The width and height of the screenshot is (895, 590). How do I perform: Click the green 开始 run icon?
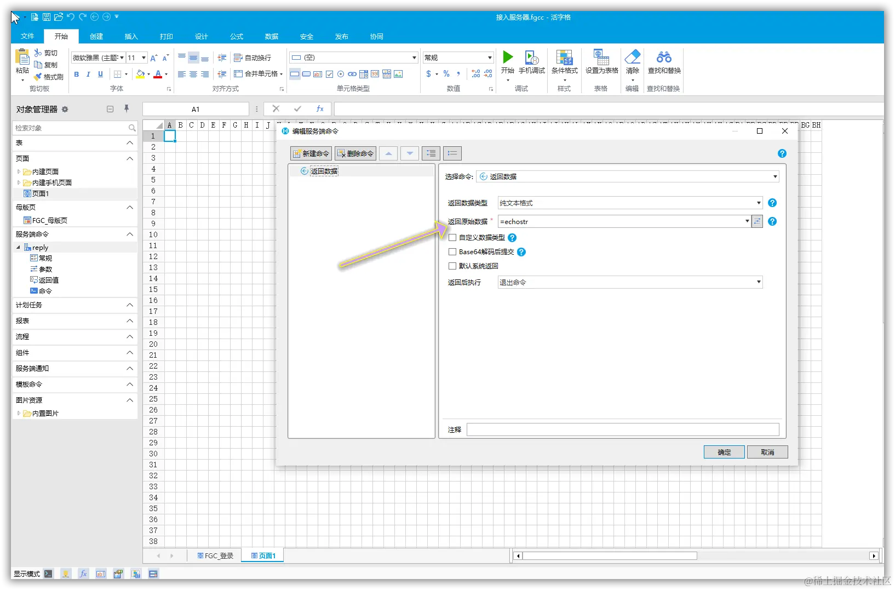pos(508,57)
